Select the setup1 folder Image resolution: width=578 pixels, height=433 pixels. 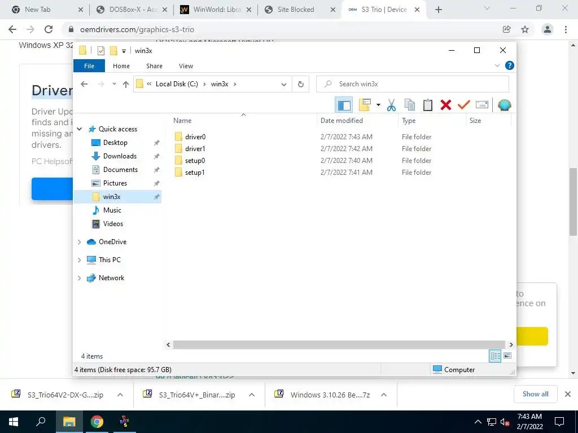tap(195, 173)
